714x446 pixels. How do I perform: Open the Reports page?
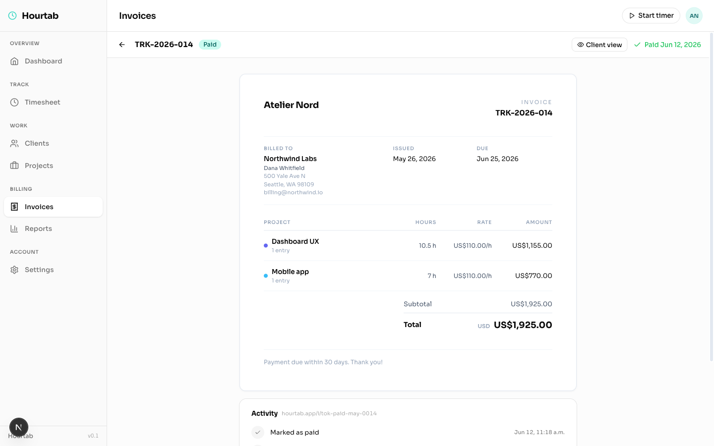[53, 228]
